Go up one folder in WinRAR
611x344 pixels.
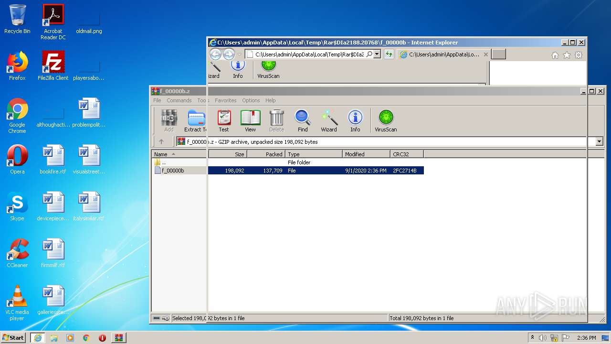click(161, 141)
